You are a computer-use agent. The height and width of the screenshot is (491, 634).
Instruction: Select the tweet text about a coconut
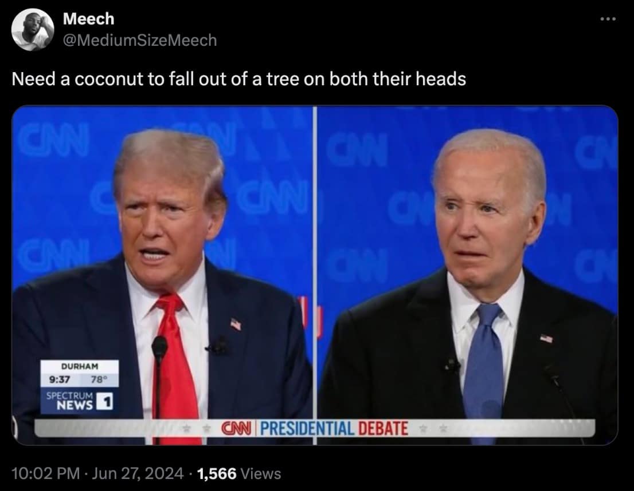(238, 78)
